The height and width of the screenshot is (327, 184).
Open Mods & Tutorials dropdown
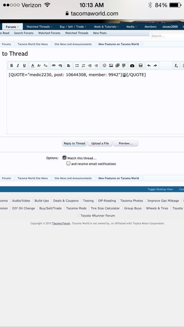point(106,27)
